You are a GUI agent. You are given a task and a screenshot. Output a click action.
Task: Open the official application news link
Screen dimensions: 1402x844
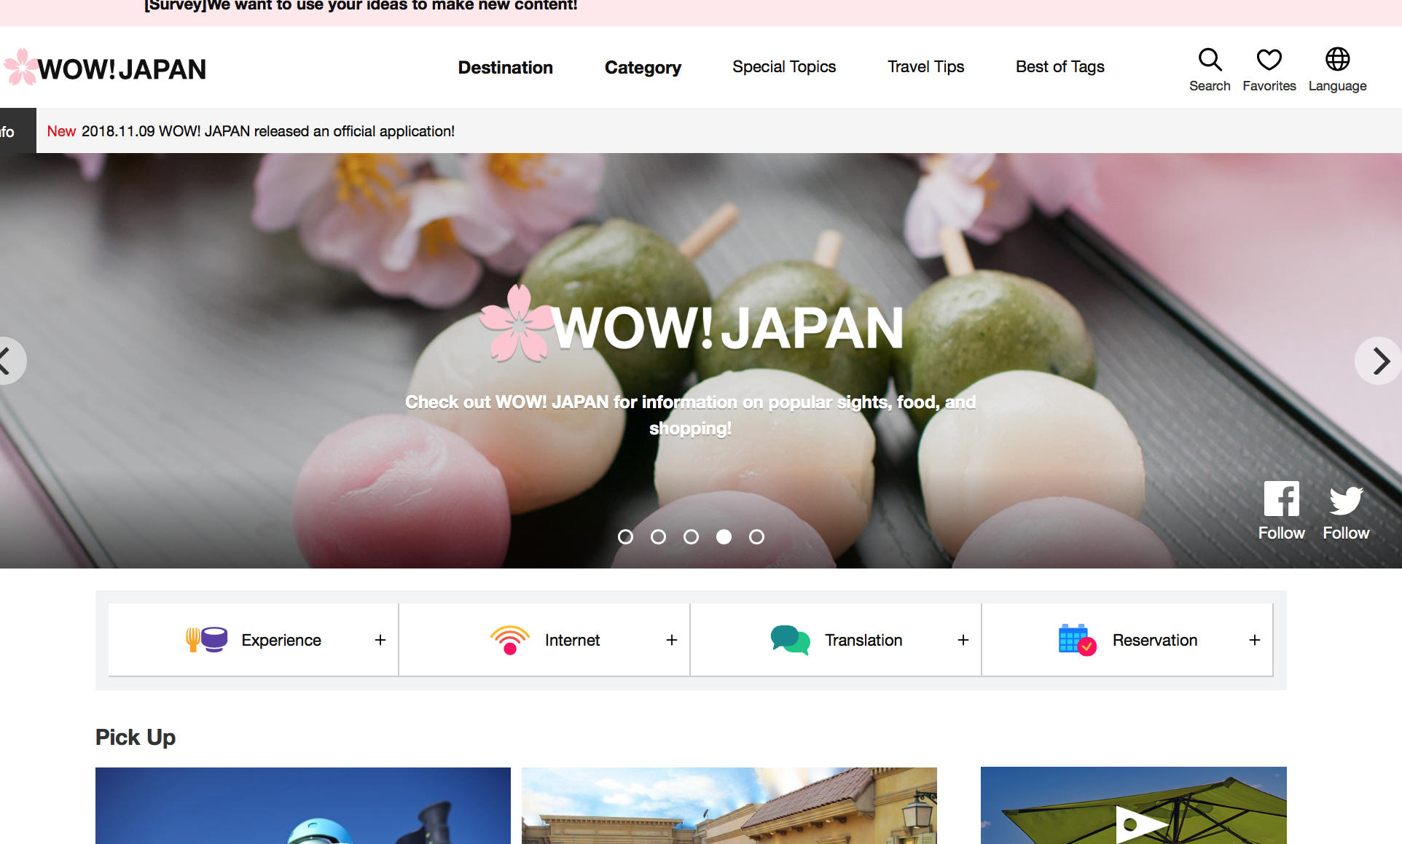(x=268, y=131)
